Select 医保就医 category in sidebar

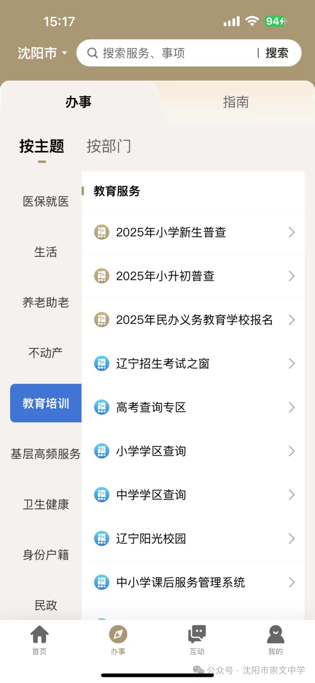(x=46, y=202)
